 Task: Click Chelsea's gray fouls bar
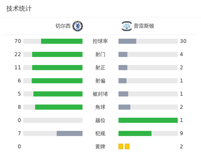click(69, 133)
